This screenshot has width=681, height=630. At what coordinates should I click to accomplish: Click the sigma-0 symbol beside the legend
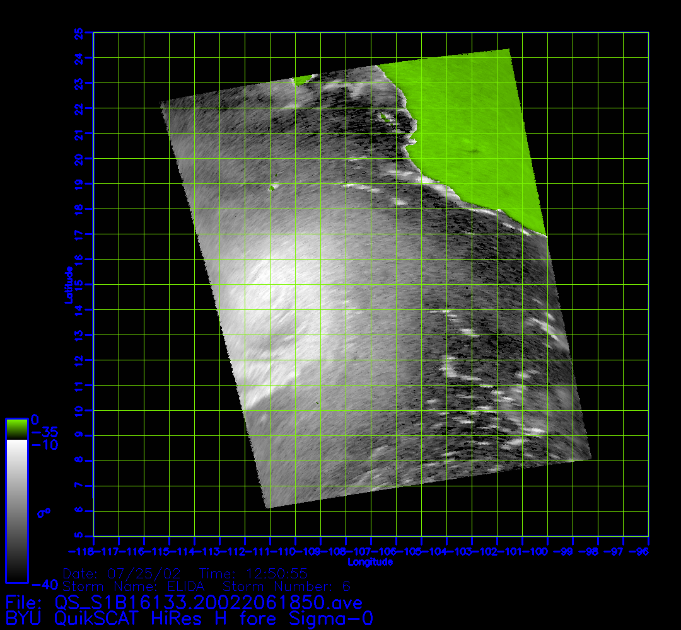[44, 513]
